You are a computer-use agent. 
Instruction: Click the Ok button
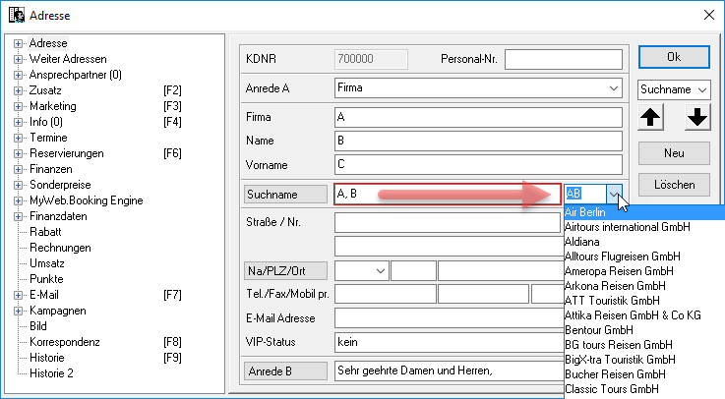click(674, 57)
